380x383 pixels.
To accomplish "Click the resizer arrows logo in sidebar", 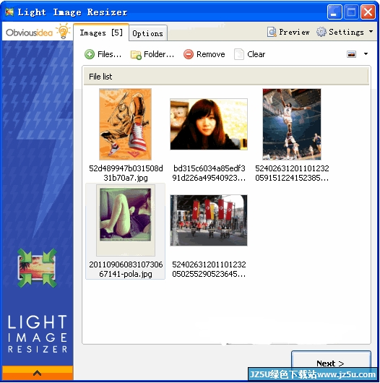I will (37, 268).
